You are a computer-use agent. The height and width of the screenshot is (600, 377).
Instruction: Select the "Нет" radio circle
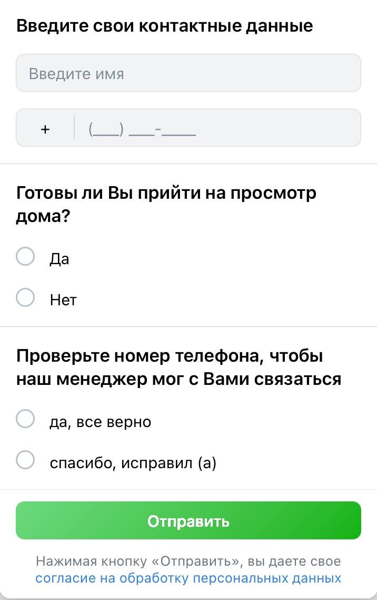(25, 297)
